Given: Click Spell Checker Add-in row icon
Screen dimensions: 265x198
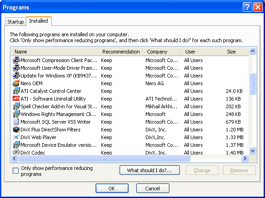Looking at the screenshot, I should point(16,106).
